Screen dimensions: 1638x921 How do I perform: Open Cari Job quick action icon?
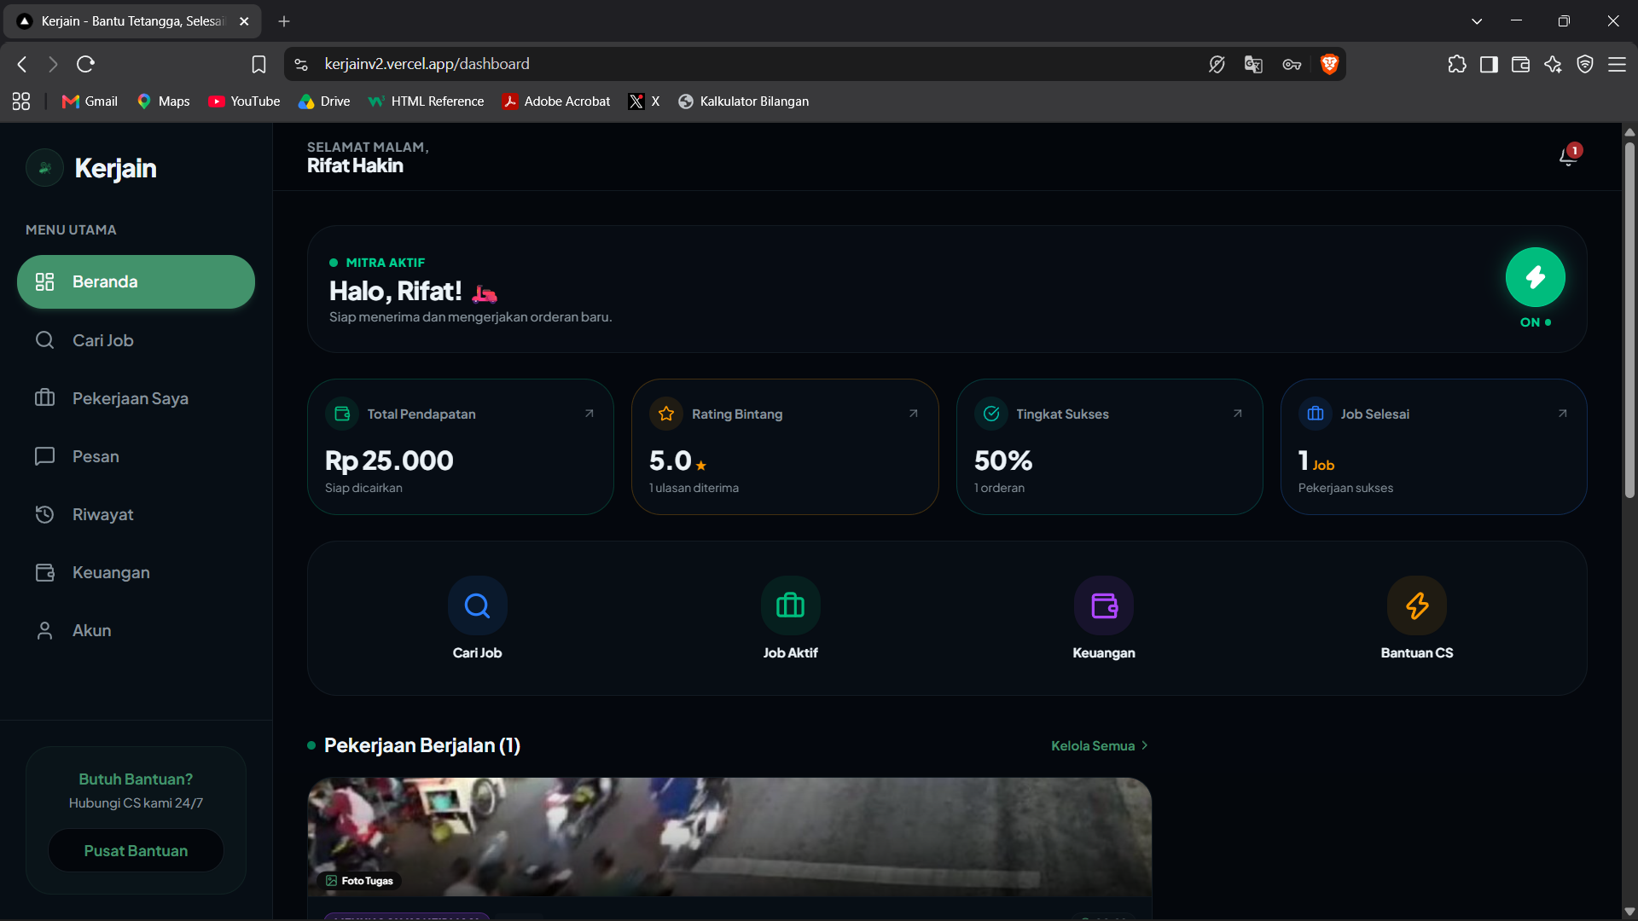(x=477, y=605)
